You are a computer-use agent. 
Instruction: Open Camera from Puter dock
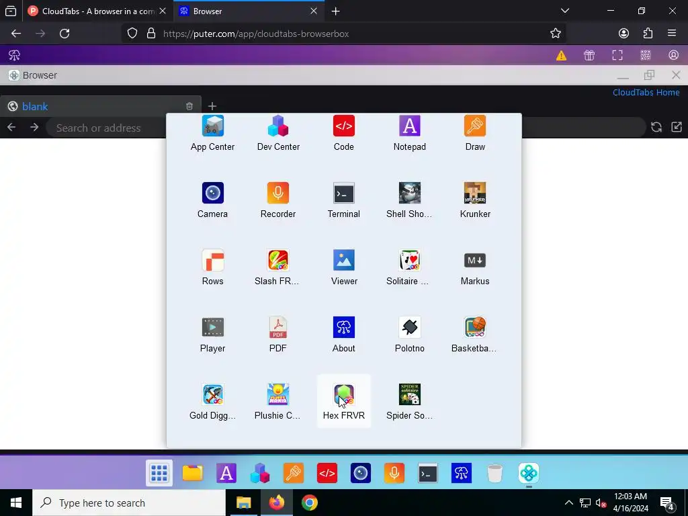[x=361, y=473]
